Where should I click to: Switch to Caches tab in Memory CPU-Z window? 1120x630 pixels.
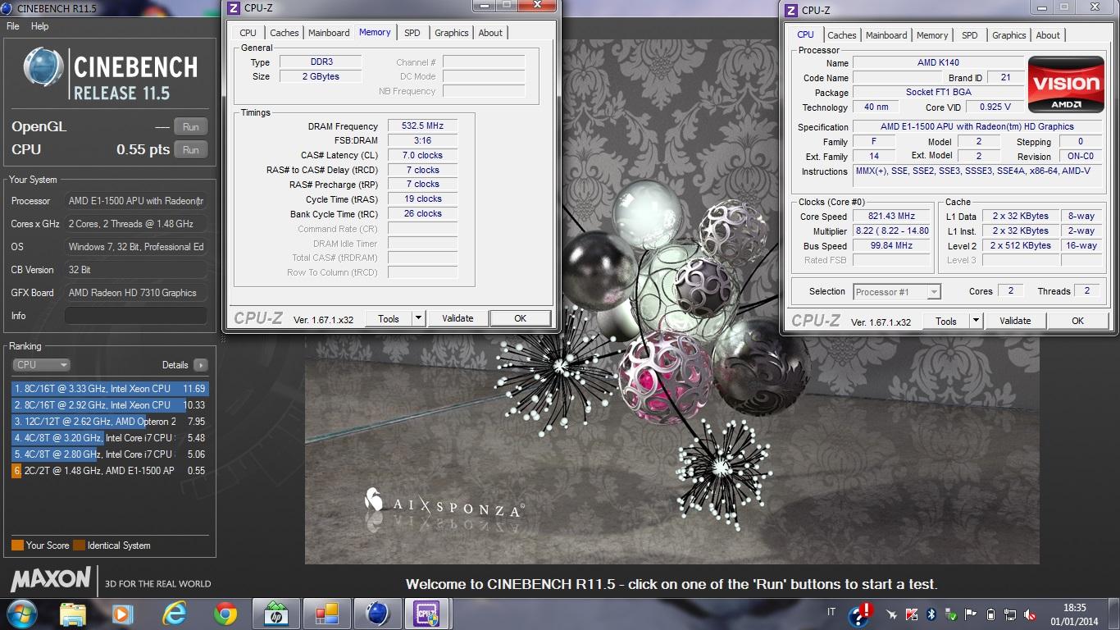coord(285,33)
